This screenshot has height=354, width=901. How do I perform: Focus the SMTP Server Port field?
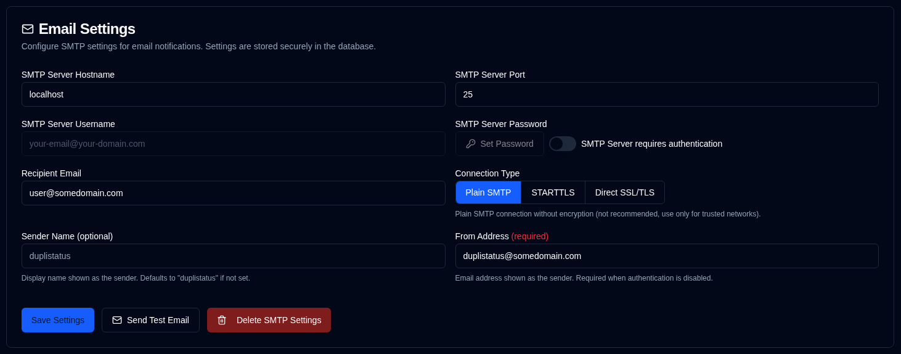[667, 94]
